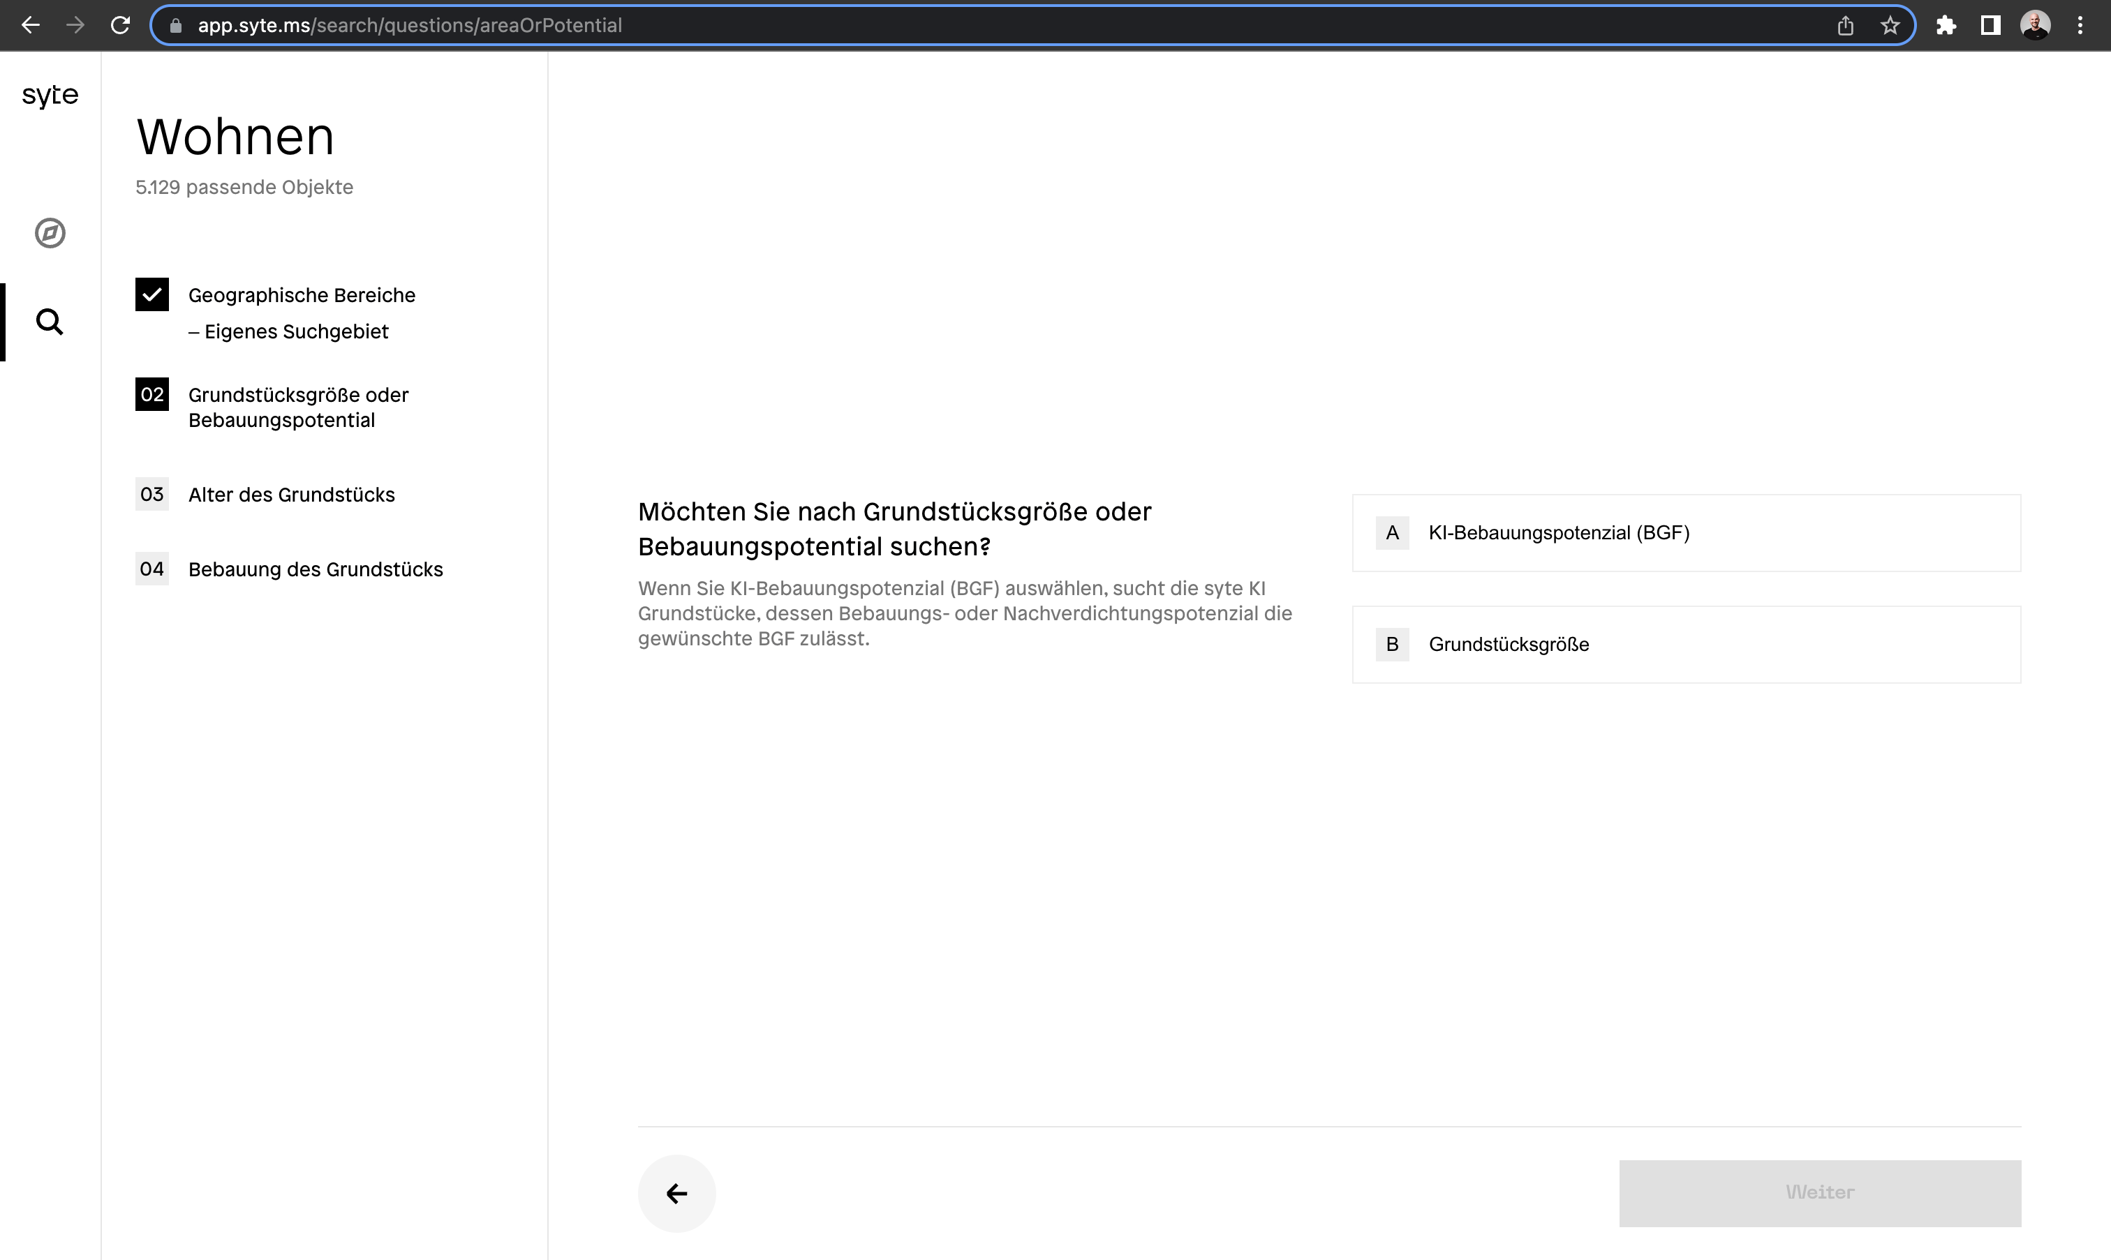The image size is (2111, 1260).
Task: Choose option B Grundstücksgröße
Action: coord(1685,645)
